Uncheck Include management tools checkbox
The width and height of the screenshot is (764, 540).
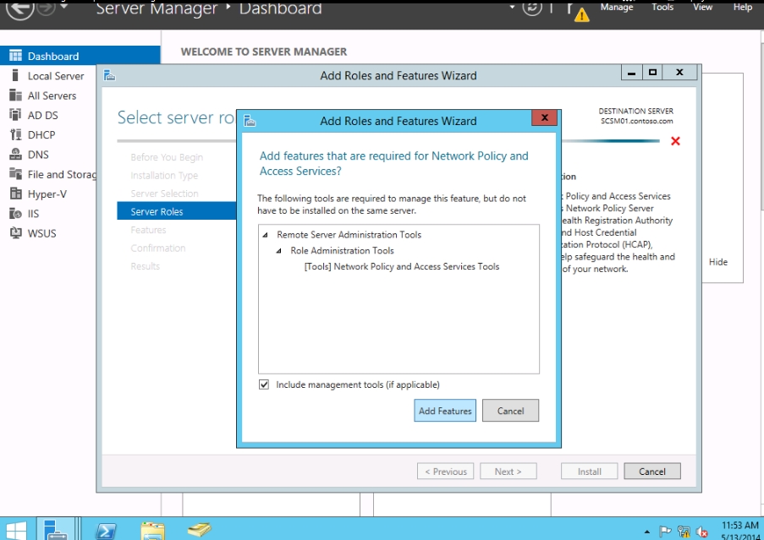point(264,385)
